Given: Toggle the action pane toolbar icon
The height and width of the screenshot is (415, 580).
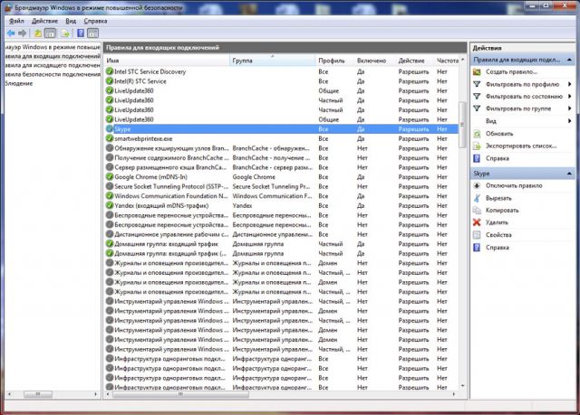Looking at the screenshot, I should (92, 33).
